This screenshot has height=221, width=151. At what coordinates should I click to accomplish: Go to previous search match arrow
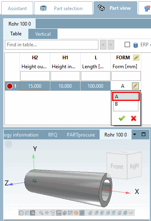[x=103, y=45]
